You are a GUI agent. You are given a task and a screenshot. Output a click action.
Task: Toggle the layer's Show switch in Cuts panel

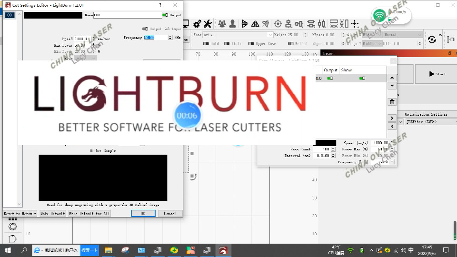tap(362, 79)
